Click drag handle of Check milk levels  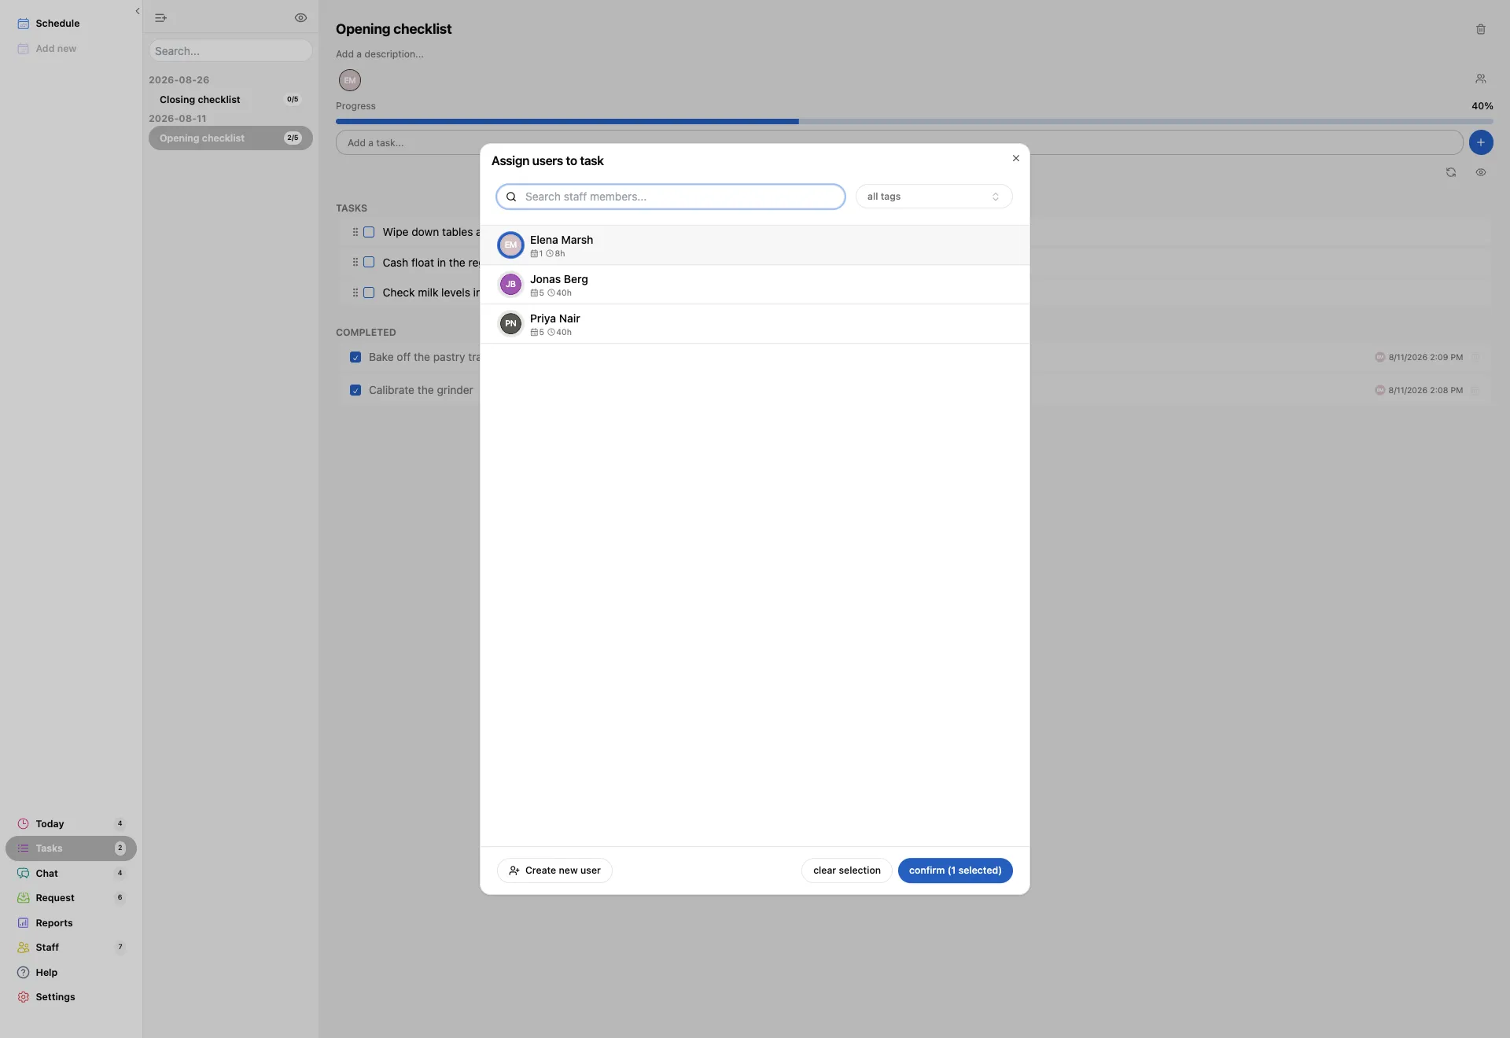[x=355, y=293]
